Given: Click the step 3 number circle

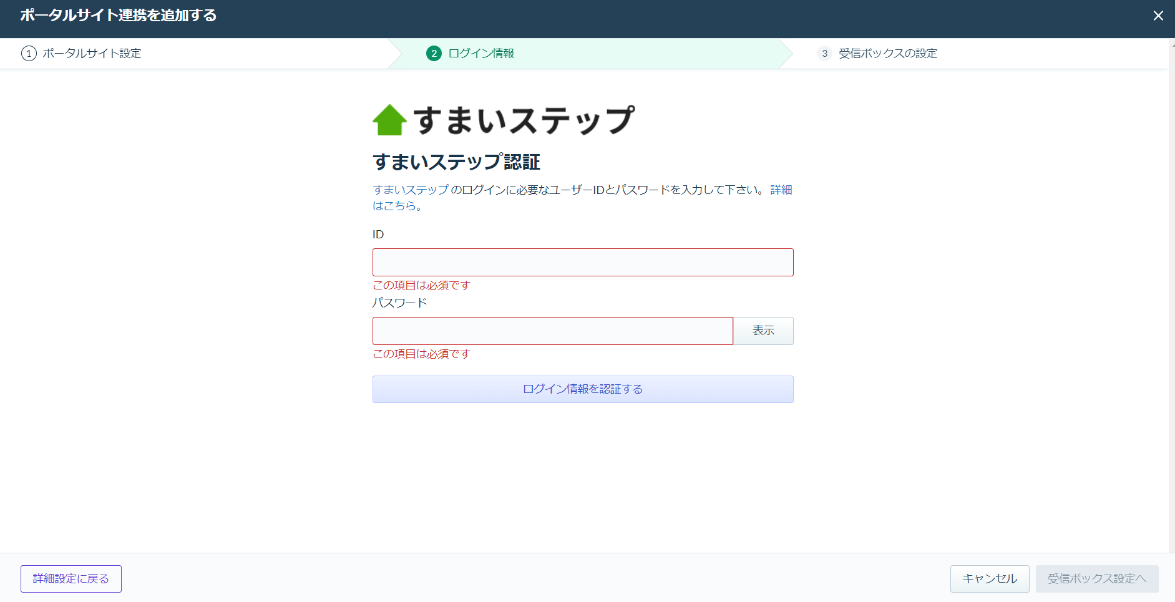Looking at the screenshot, I should pos(824,54).
